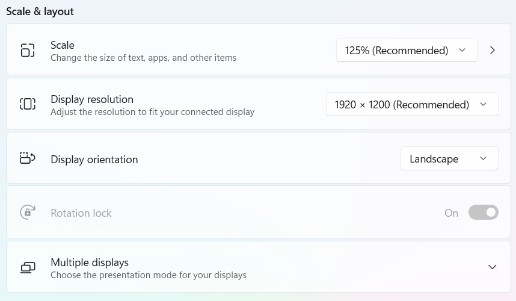
Task: Click the Rotation lock label
Action: coord(81,213)
